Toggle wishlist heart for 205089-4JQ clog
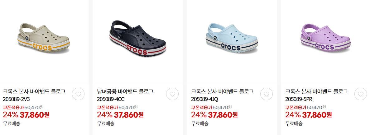The image size is (370, 135). 267,94
